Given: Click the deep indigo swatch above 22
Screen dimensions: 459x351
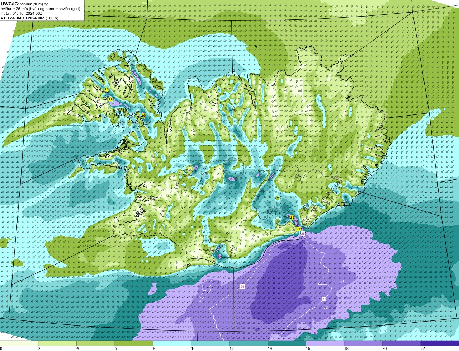Looking at the screenshot, I should pos(440,343).
